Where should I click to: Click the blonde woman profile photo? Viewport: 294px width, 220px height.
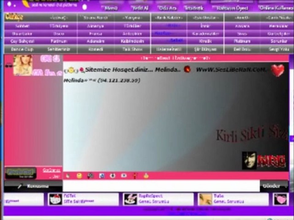point(23,65)
